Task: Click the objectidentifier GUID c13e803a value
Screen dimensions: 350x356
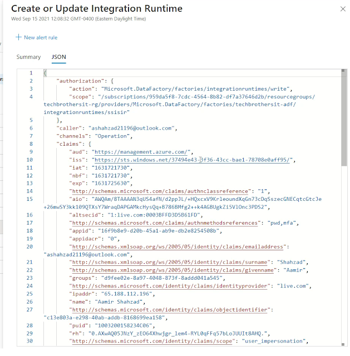Action: click(104, 318)
